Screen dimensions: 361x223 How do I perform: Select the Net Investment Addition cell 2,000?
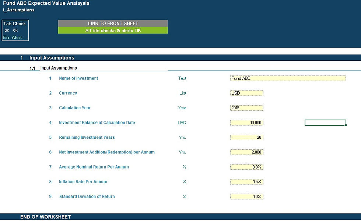(x=246, y=152)
